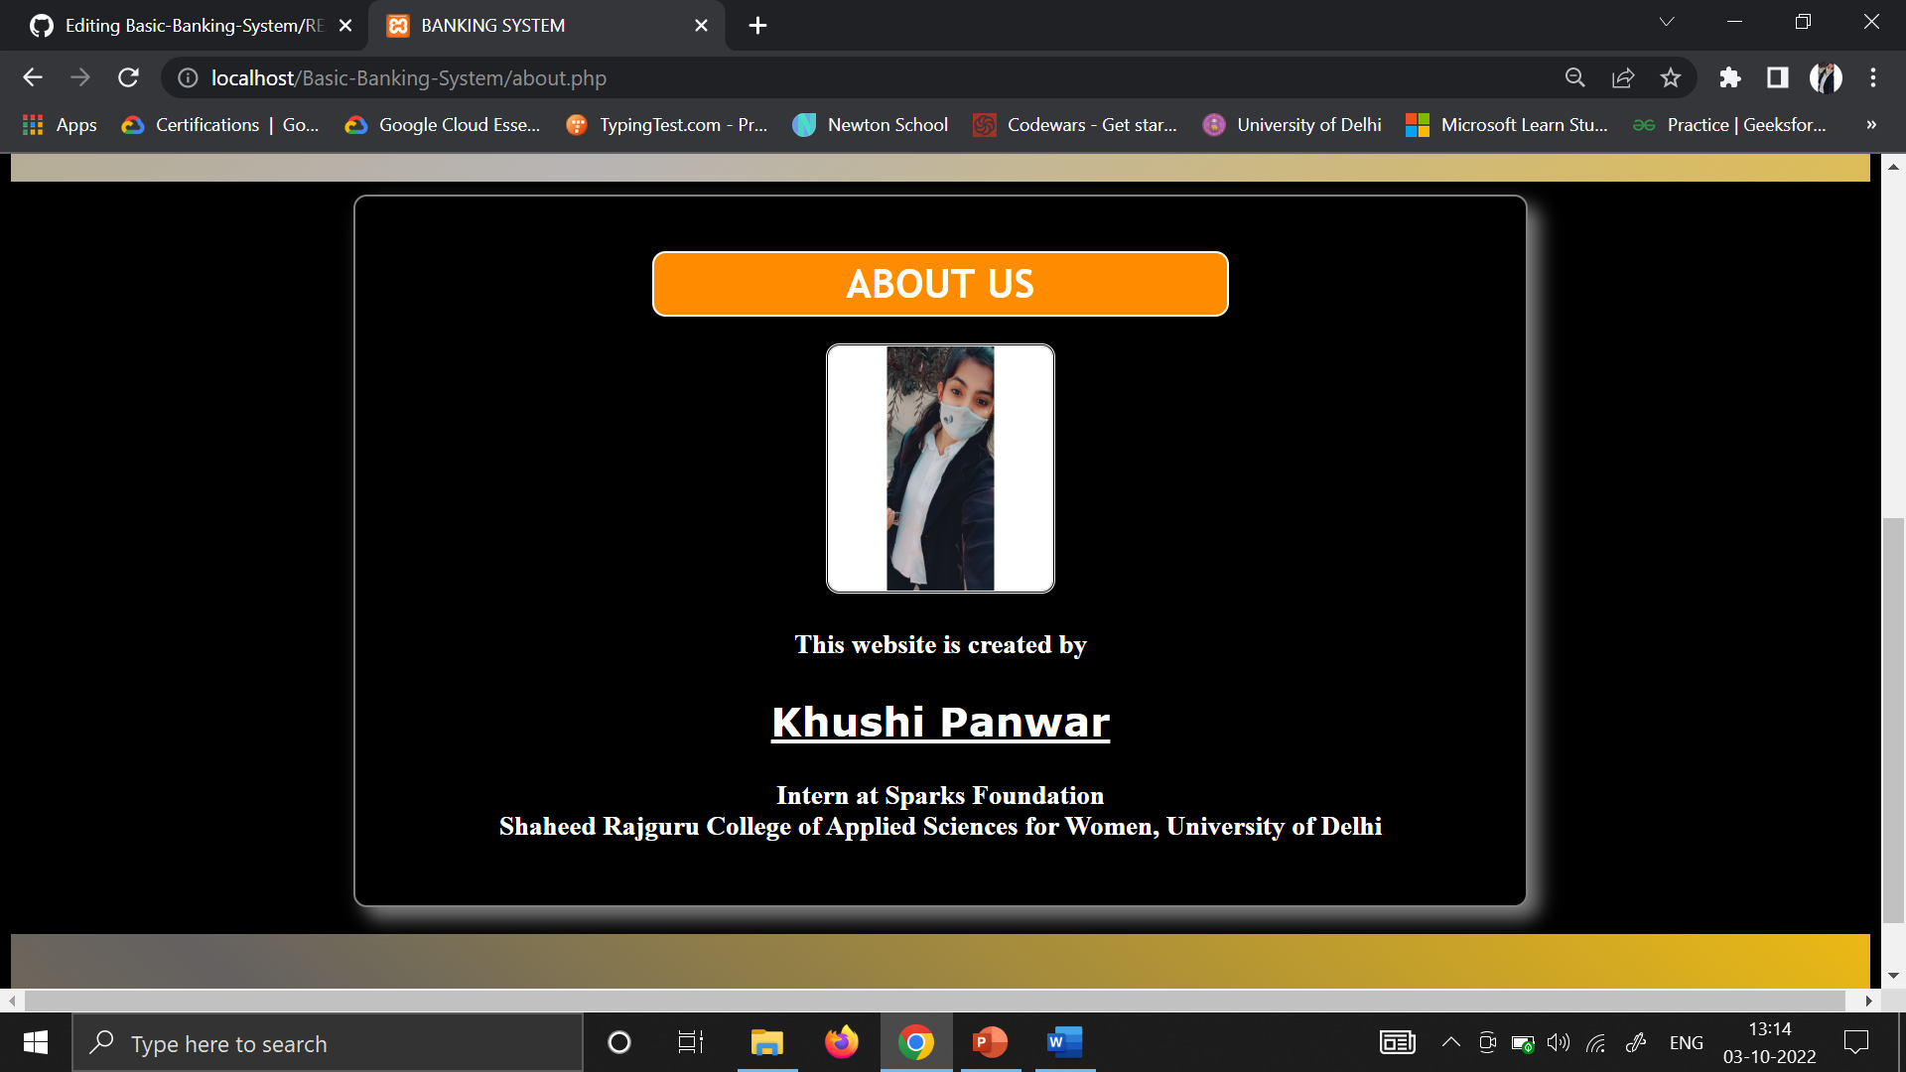This screenshot has height=1072, width=1906.
Task: Click the Khushi Panwar link
Action: 940,722
